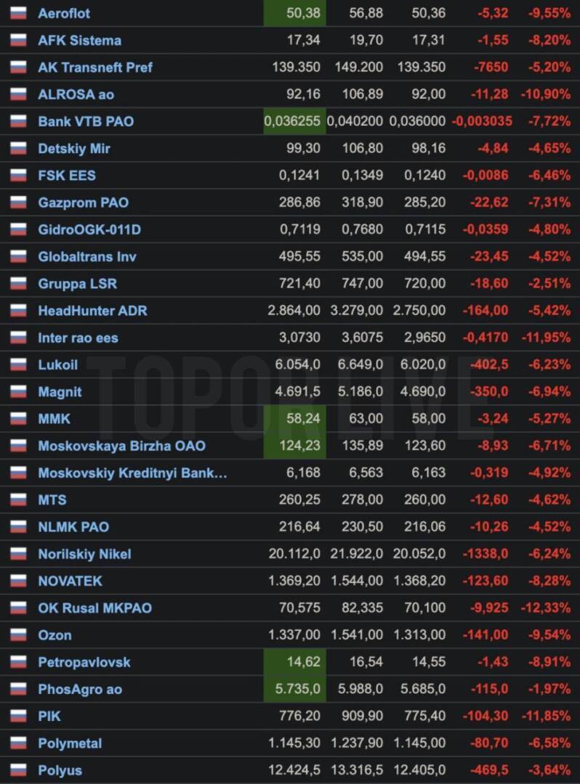Go to the Polymetal stock page
The image size is (580, 784).
point(70,743)
